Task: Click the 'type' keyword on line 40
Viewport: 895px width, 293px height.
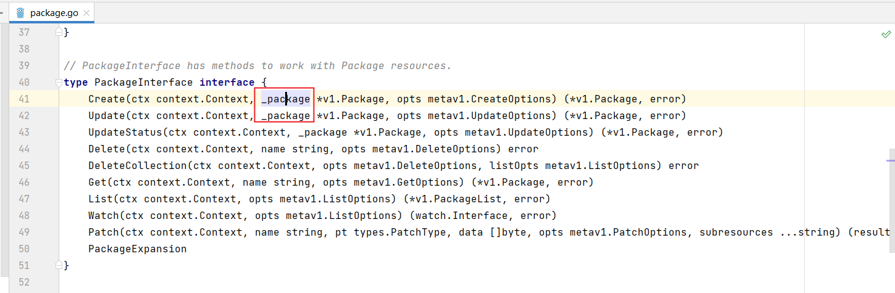Action: tap(76, 82)
